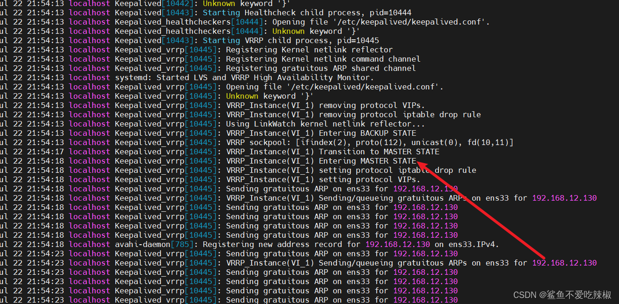The width and height of the screenshot is (619, 304).
Task: Click 'setting protocol iptable drop rule' message
Action: (x=398, y=170)
